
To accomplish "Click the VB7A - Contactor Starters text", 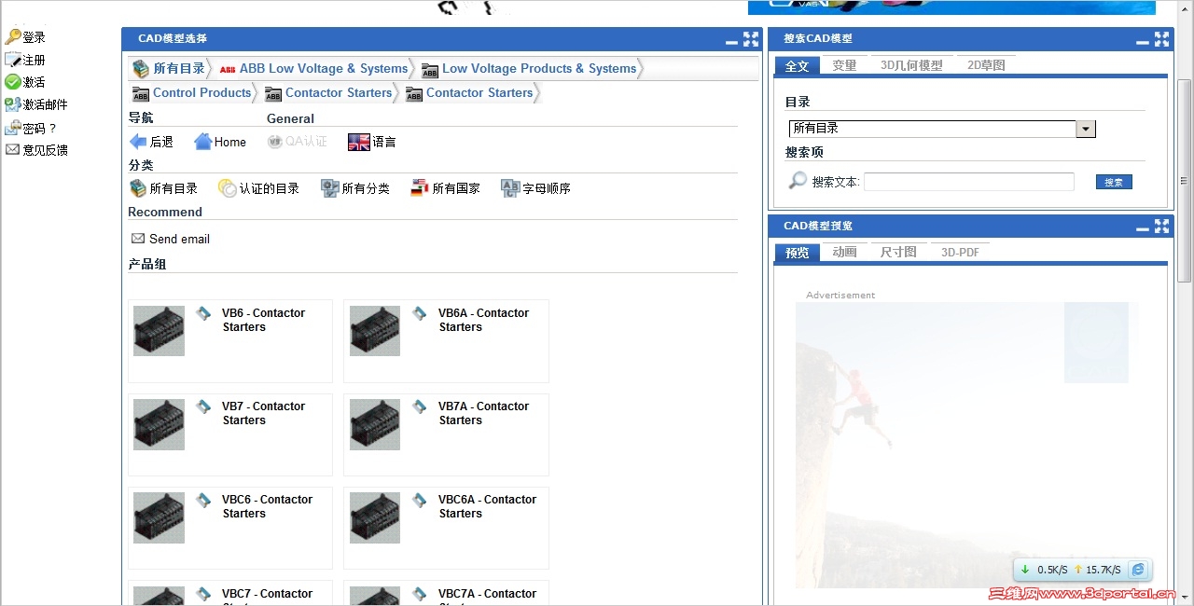I will [x=483, y=413].
